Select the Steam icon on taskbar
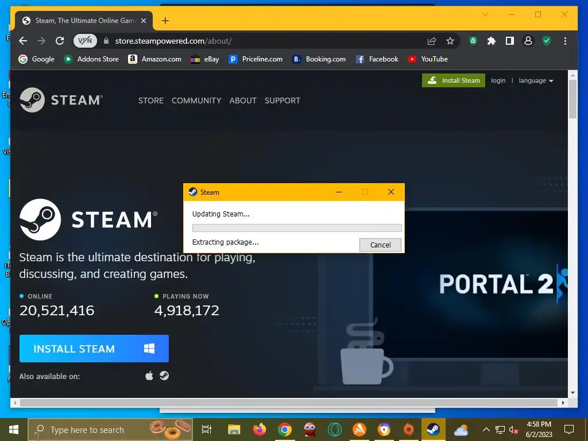This screenshot has height=441, width=588. [x=434, y=430]
